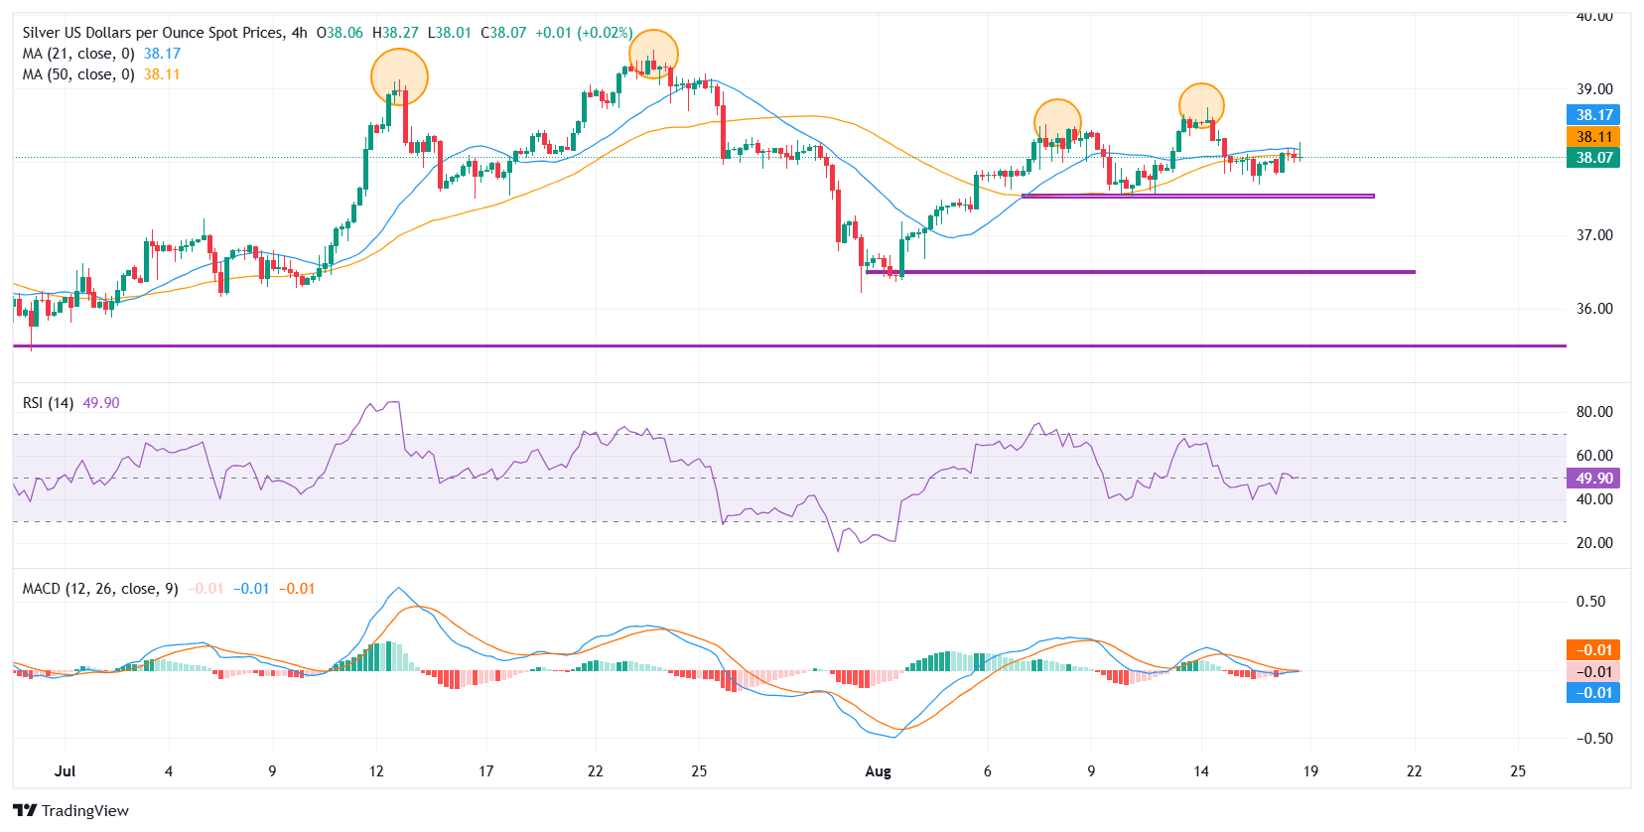Click the orange circle above the Aug 14 candles

tap(1201, 105)
